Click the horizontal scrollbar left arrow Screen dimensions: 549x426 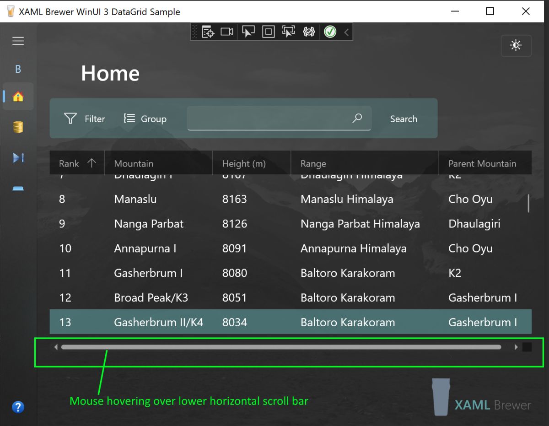tap(56, 347)
